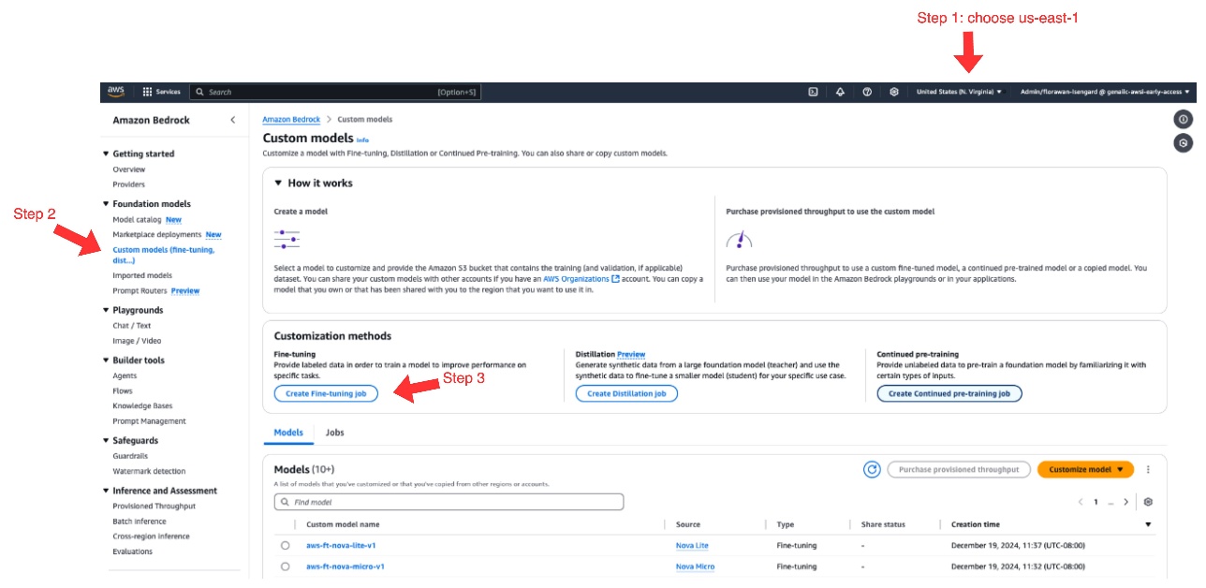Image resolution: width=1206 pixels, height=588 pixels.
Task: Open the Customize model dropdown
Action: [x=1085, y=469]
